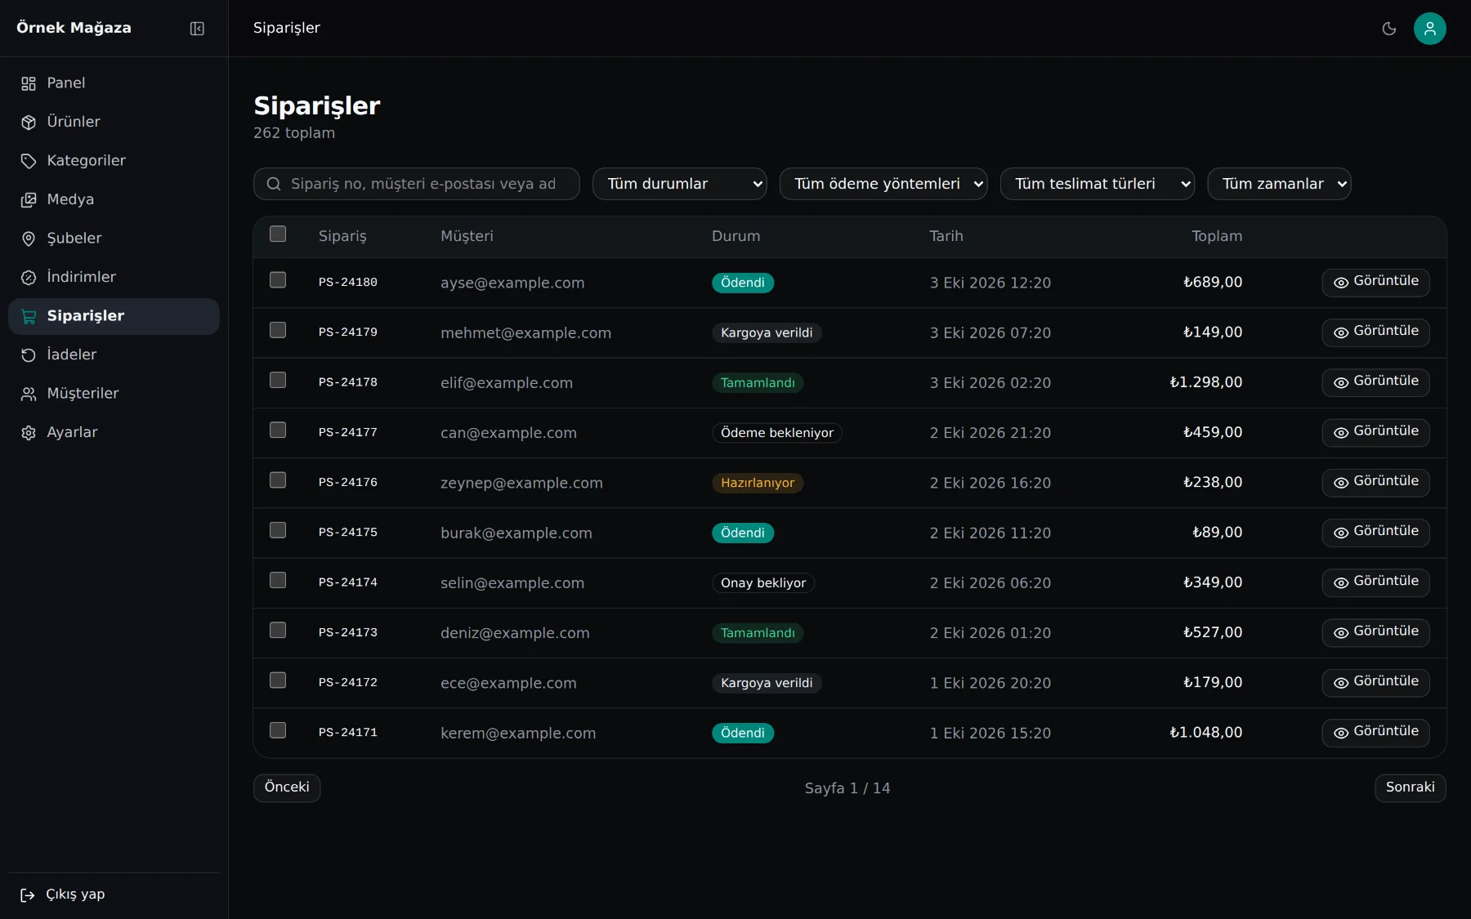
Task: Expand the Tüm teslimat türleri dropdown
Action: [1098, 184]
